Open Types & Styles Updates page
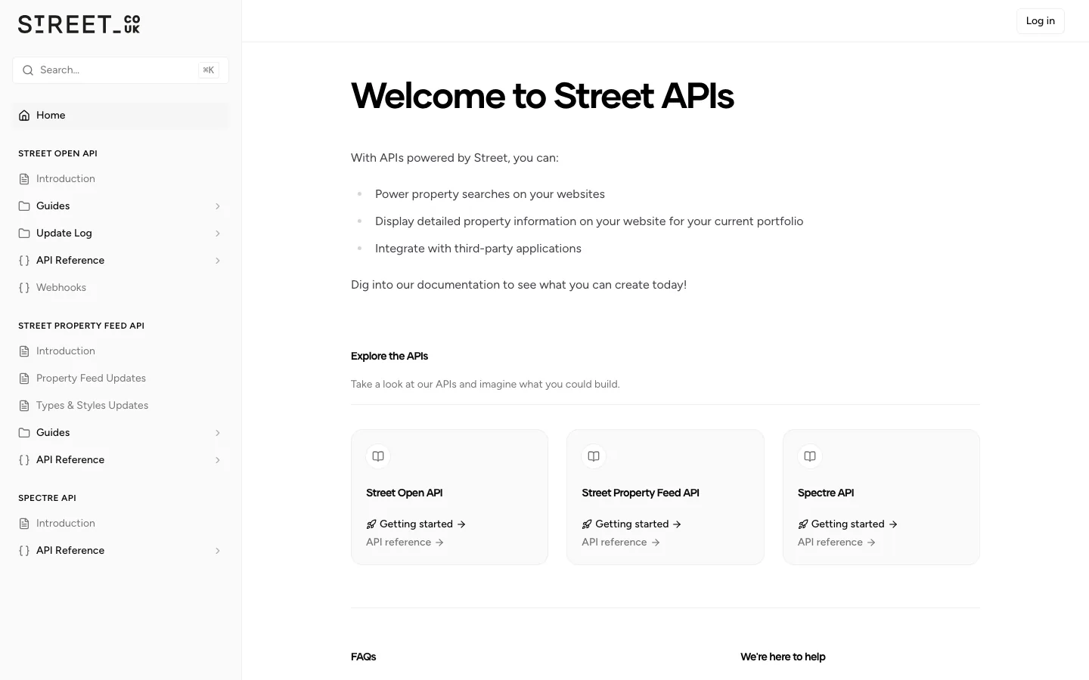This screenshot has height=680, width=1089. coord(121,406)
